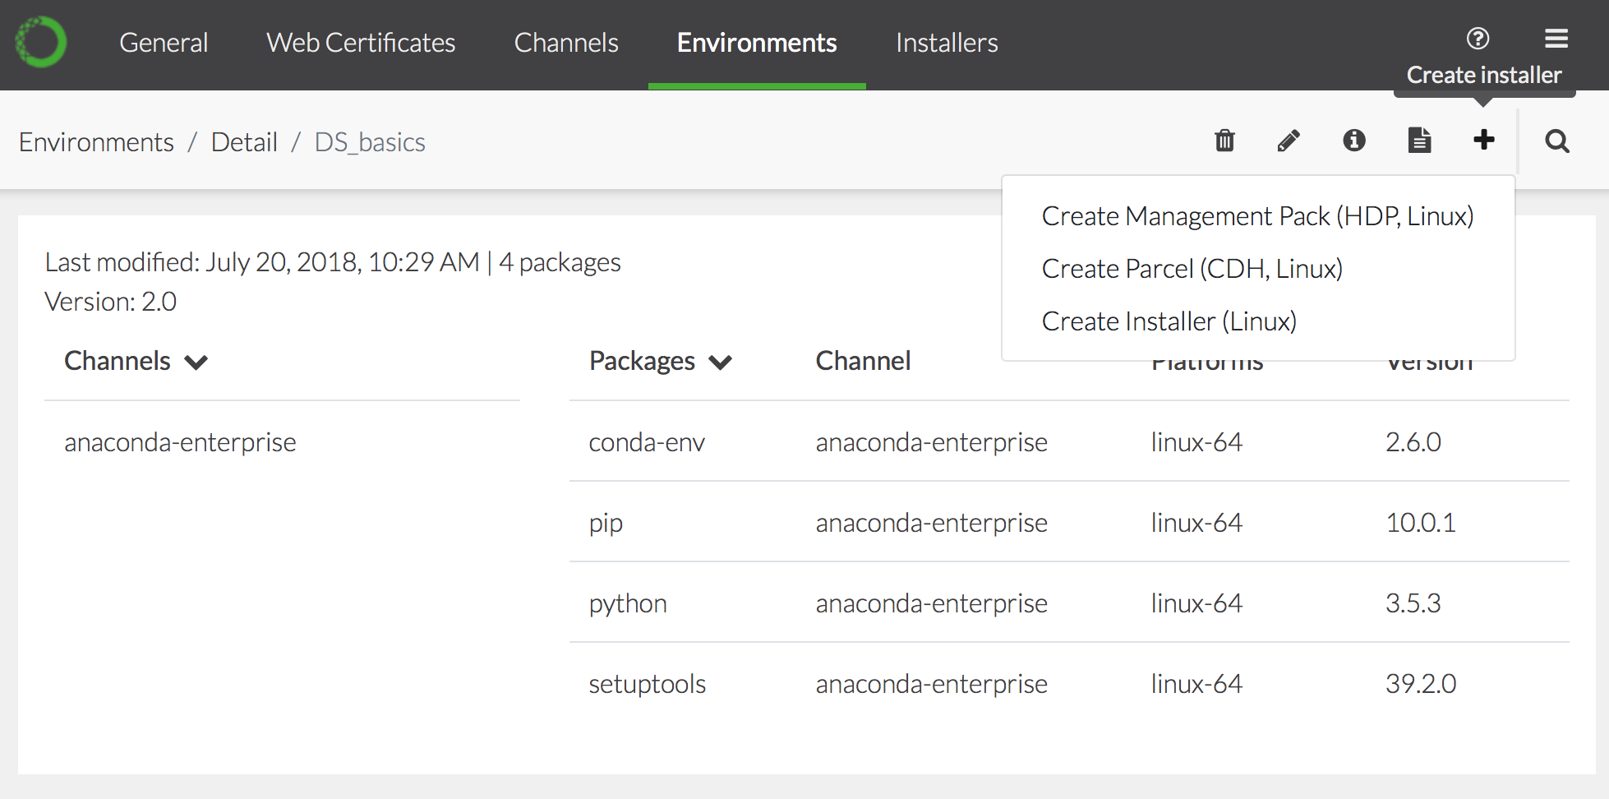Open the help question mark icon

[1478, 39]
